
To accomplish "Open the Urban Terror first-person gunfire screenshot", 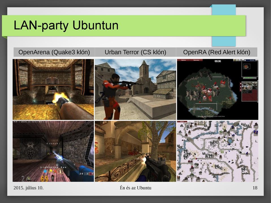I will [135, 151].
